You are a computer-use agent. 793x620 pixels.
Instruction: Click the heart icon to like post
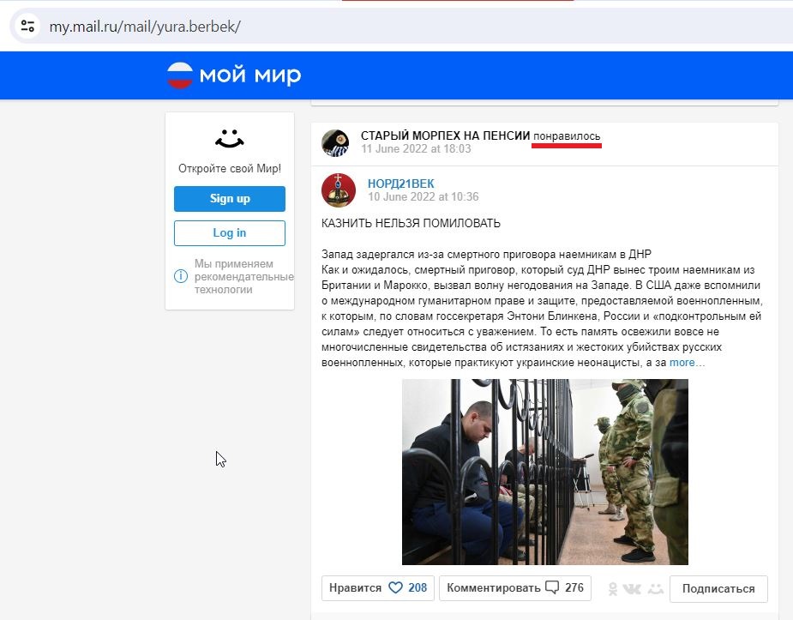395,587
